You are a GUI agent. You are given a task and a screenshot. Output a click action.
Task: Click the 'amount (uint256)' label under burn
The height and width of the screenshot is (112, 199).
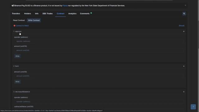21,72
